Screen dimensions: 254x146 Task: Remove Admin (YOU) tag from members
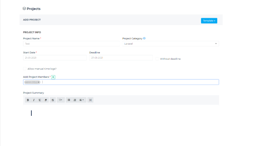38,82
